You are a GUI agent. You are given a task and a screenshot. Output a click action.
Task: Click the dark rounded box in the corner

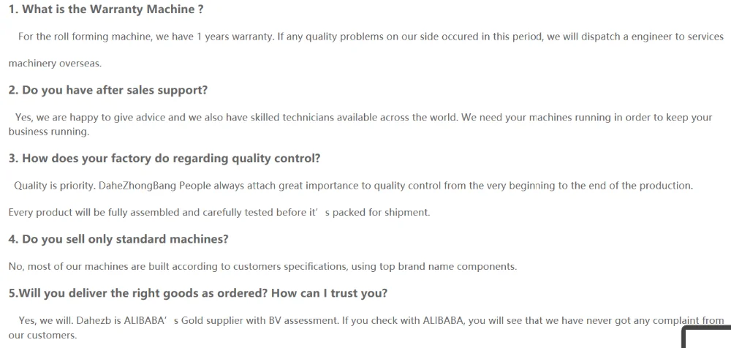click(707, 338)
